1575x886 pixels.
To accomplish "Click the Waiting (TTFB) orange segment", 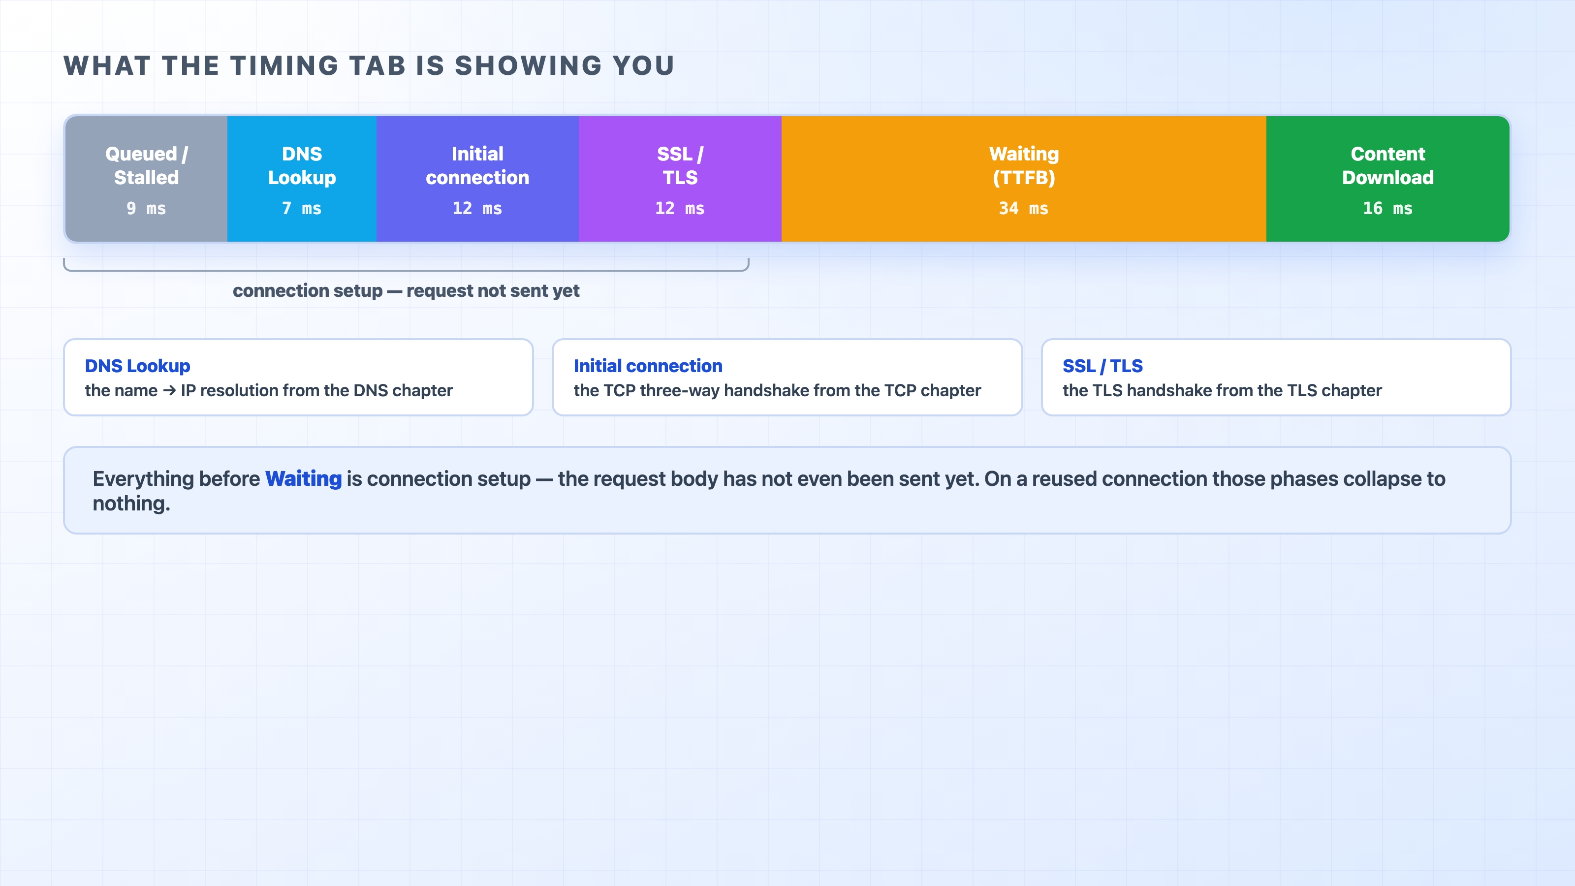I will click(1024, 179).
